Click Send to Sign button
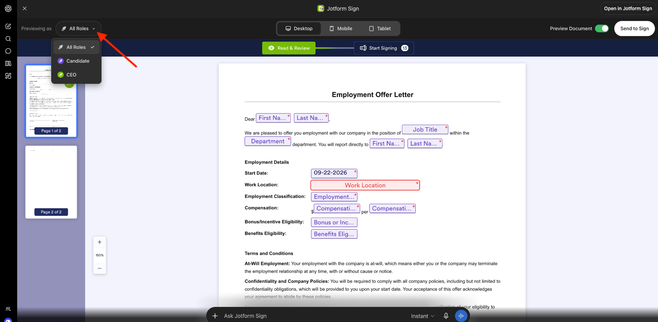The image size is (658, 322). 635,29
